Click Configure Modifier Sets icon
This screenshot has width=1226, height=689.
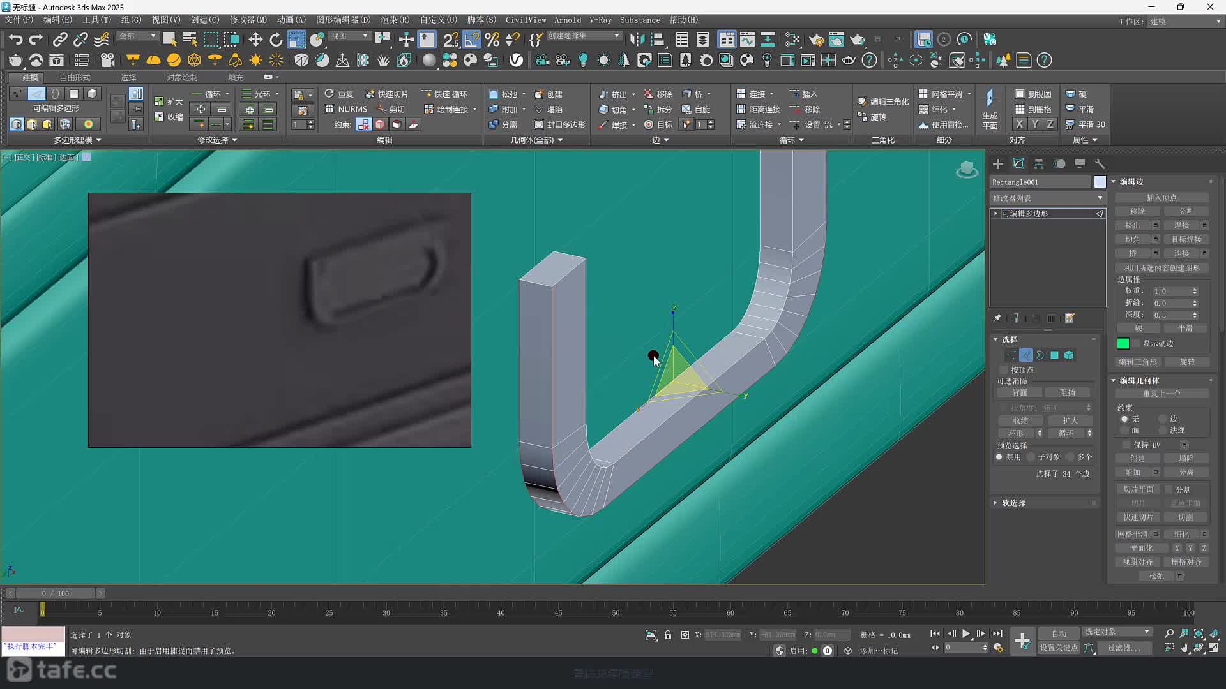pos(1070,318)
